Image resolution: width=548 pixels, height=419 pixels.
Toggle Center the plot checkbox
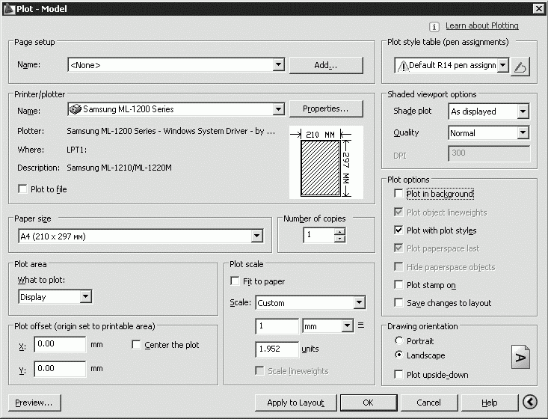point(136,345)
